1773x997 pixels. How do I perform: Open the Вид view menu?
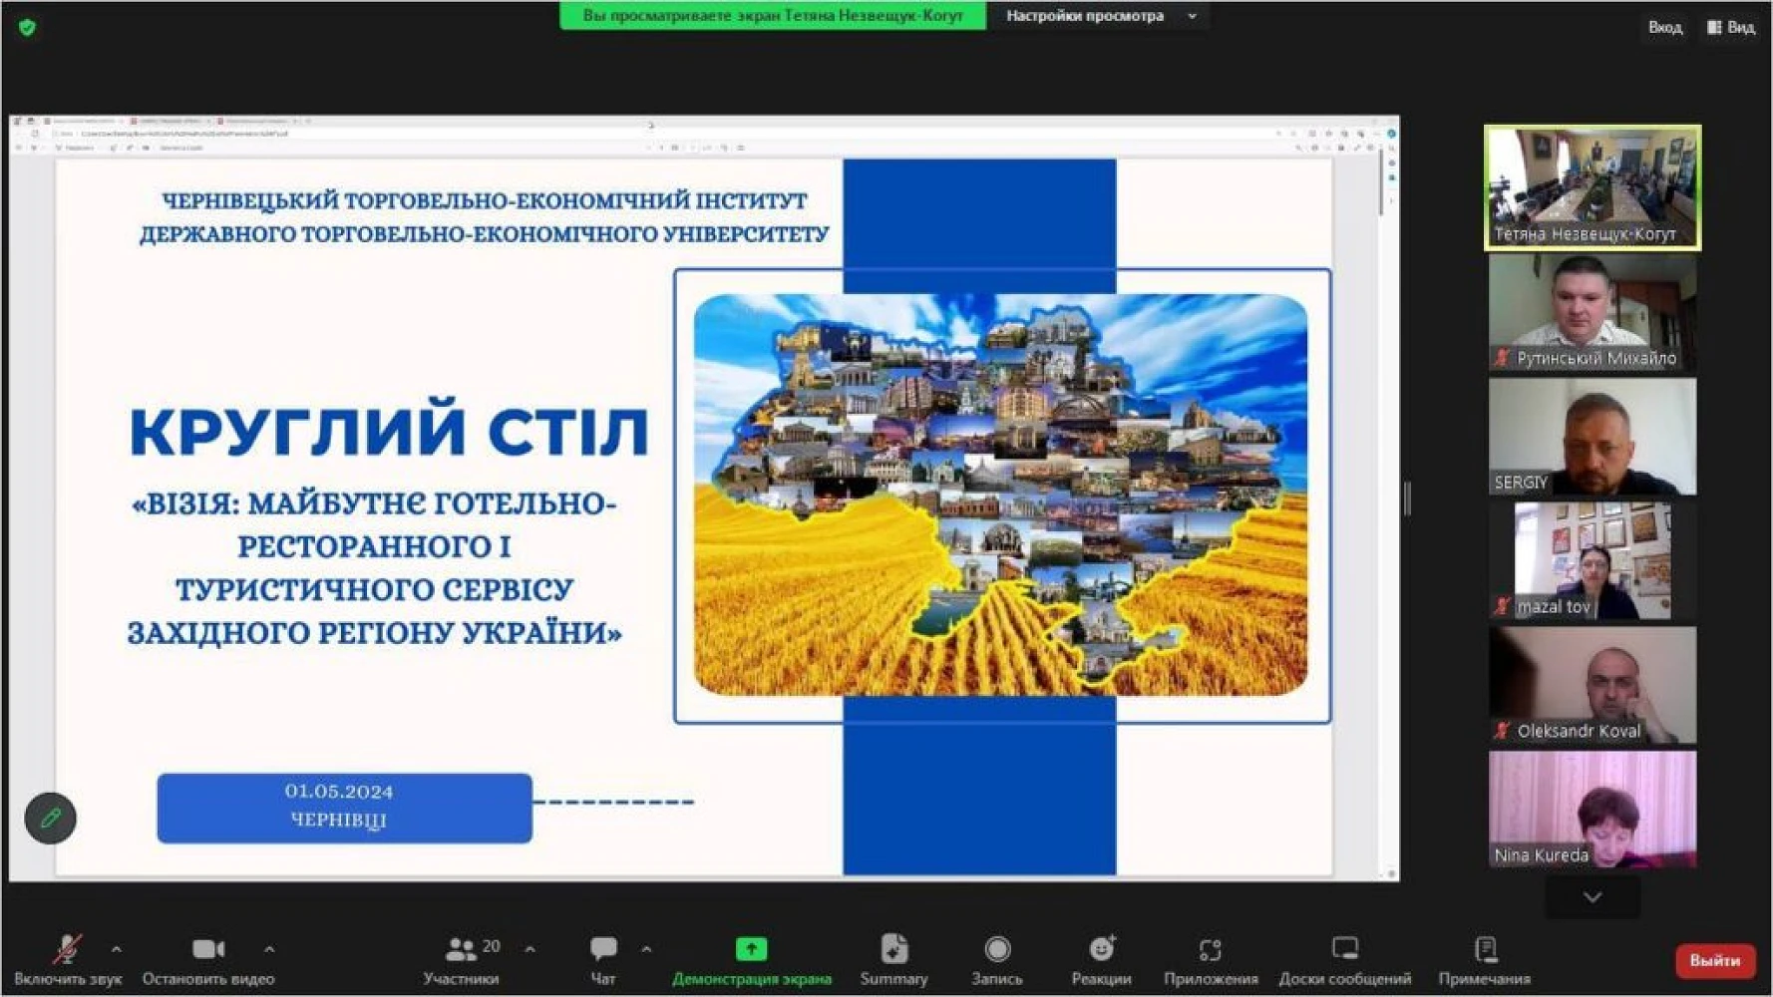[1731, 28]
